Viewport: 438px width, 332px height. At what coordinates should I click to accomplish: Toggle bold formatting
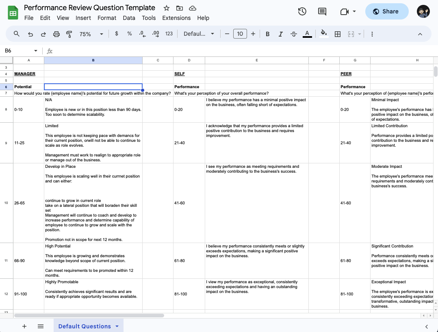pos(267,34)
